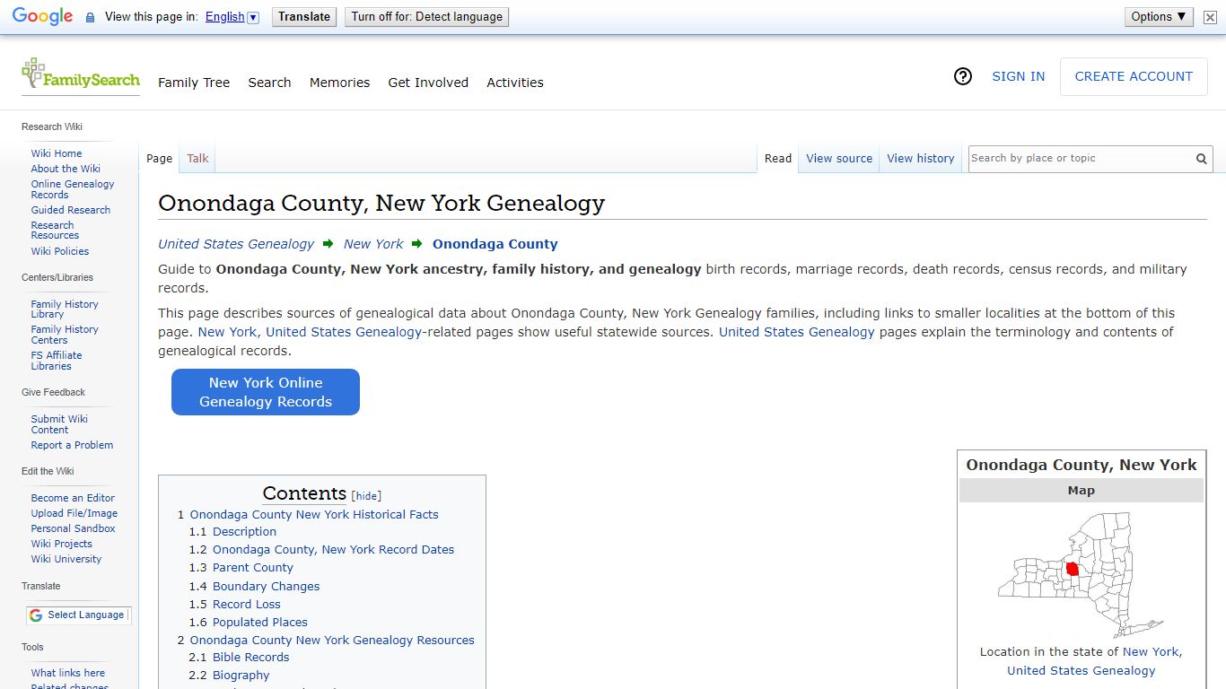Open the View source tab
This screenshot has width=1226, height=689.
pos(839,159)
